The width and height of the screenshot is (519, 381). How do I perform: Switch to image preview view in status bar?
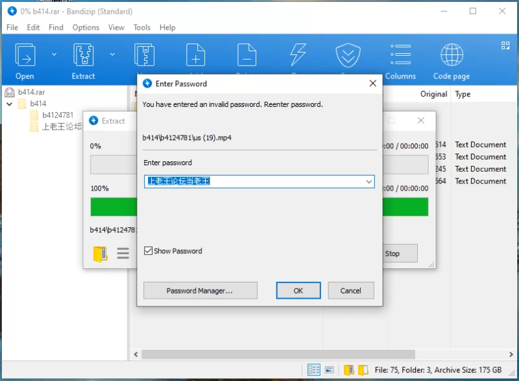pos(330,370)
